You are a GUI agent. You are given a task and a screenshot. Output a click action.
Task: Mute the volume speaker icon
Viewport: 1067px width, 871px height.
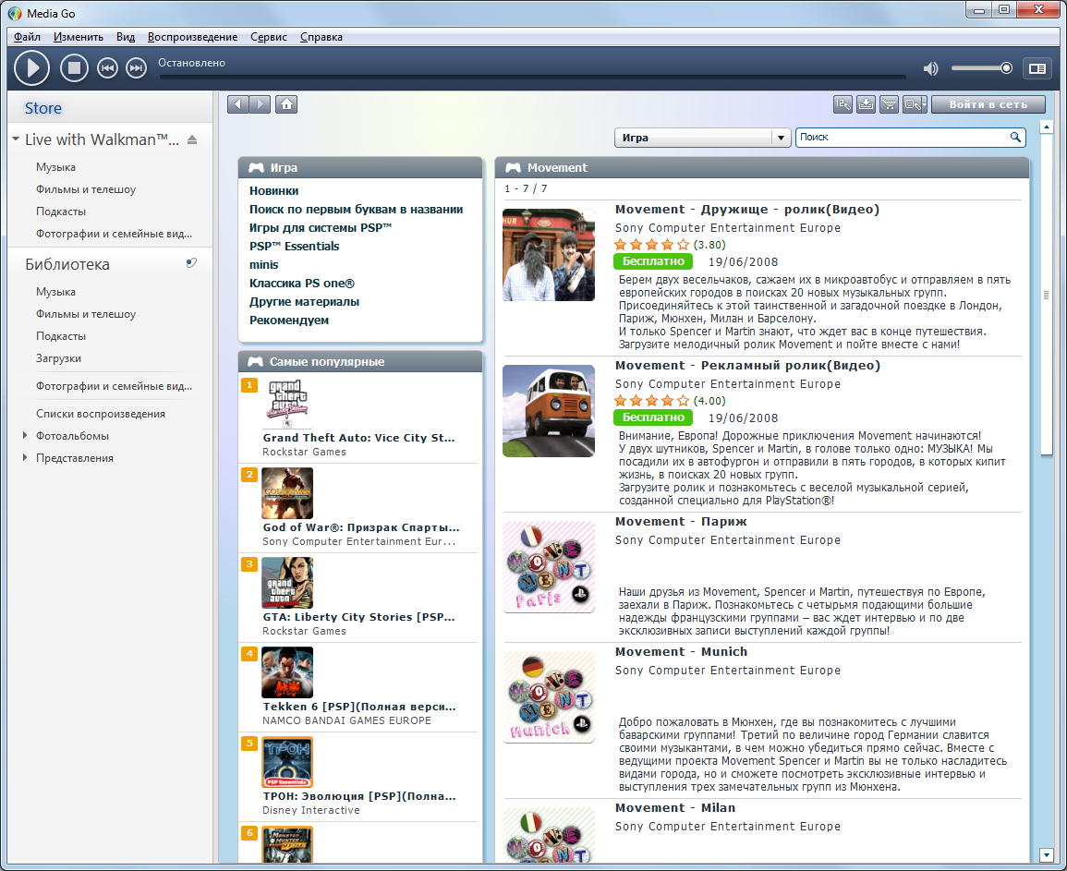(x=930, y=68)
